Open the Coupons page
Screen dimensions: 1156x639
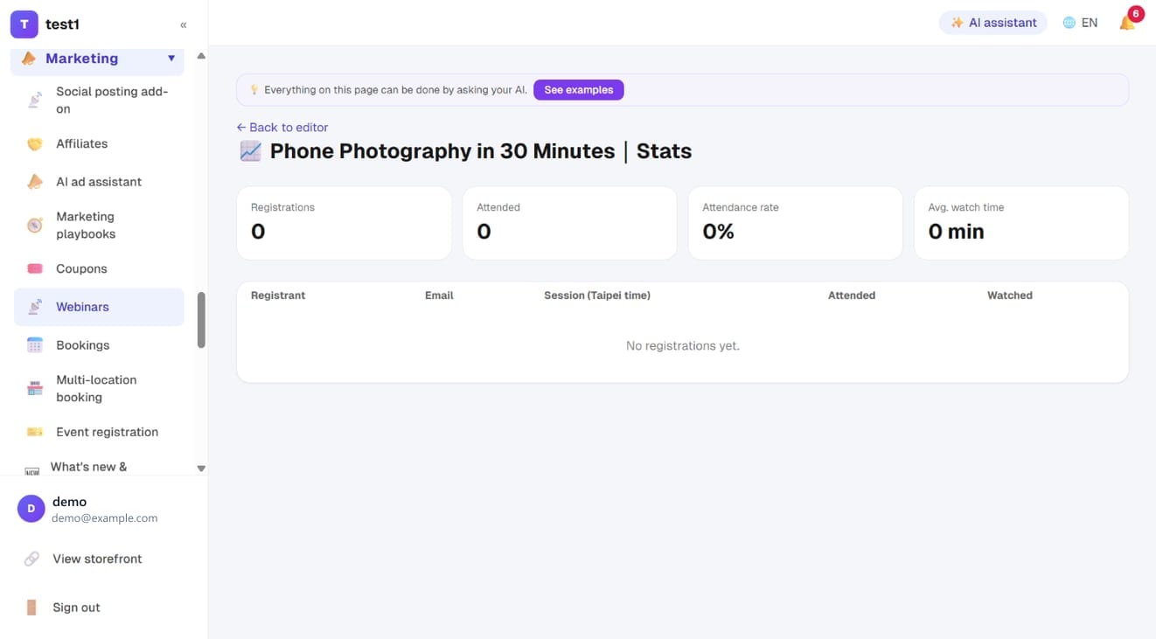point(99,269)
